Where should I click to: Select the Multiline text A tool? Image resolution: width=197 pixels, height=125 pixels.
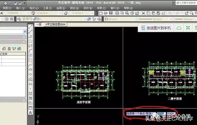click(30, 113)
